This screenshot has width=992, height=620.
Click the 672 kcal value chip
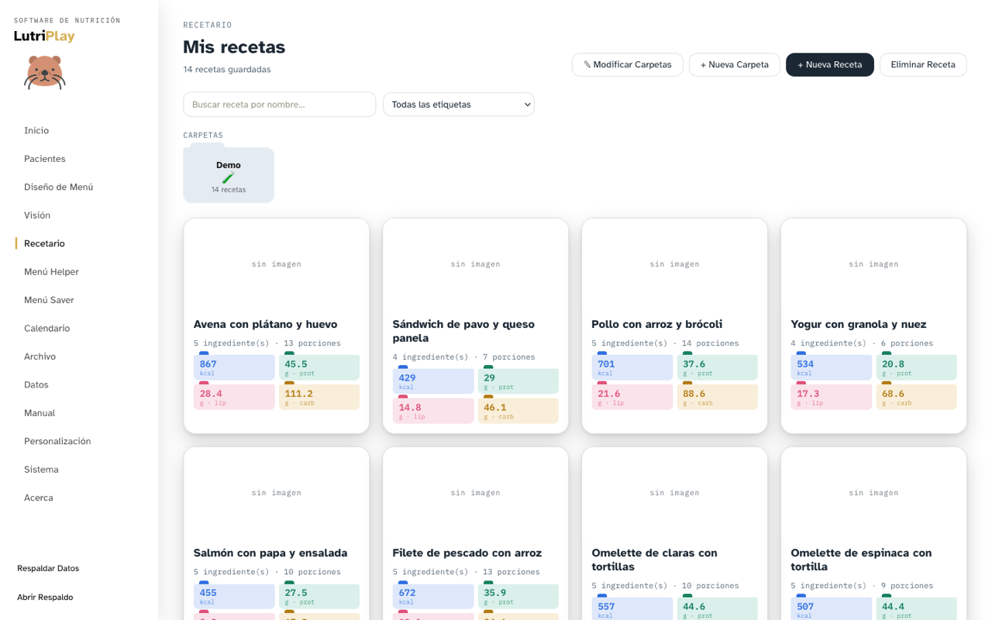pos(433,596)
